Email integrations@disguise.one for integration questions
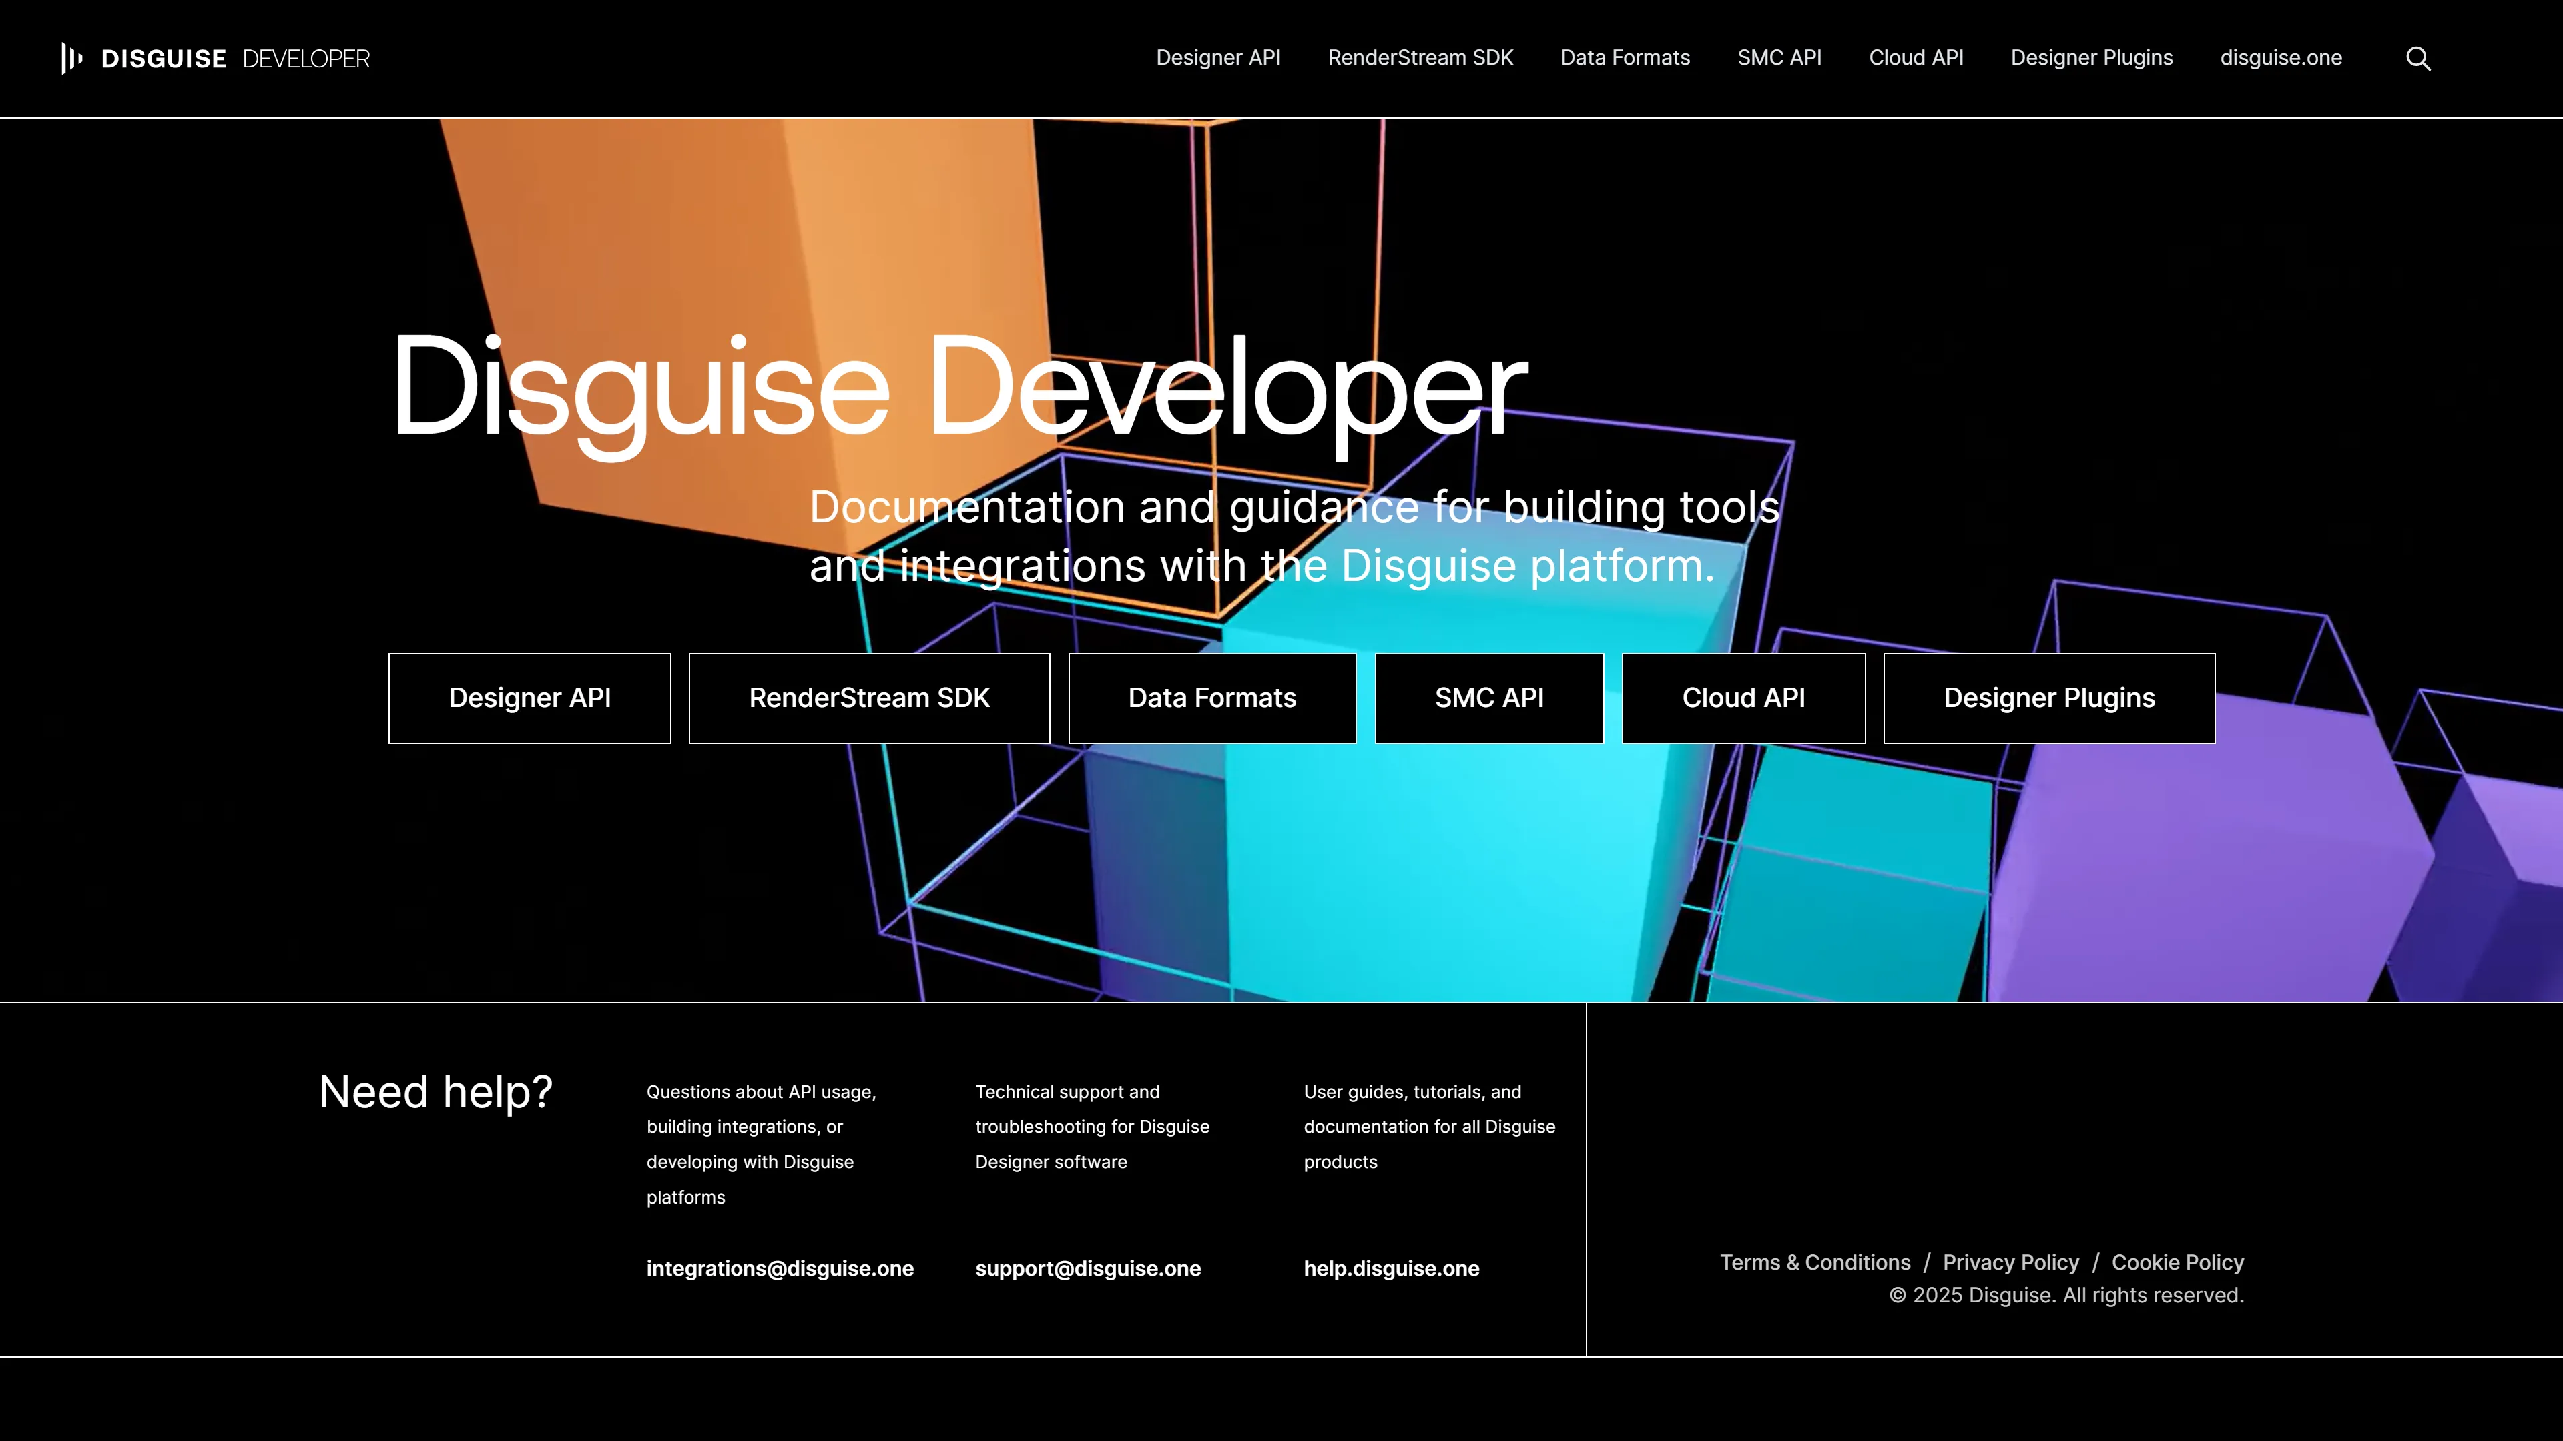 (x=780, y=1268)
